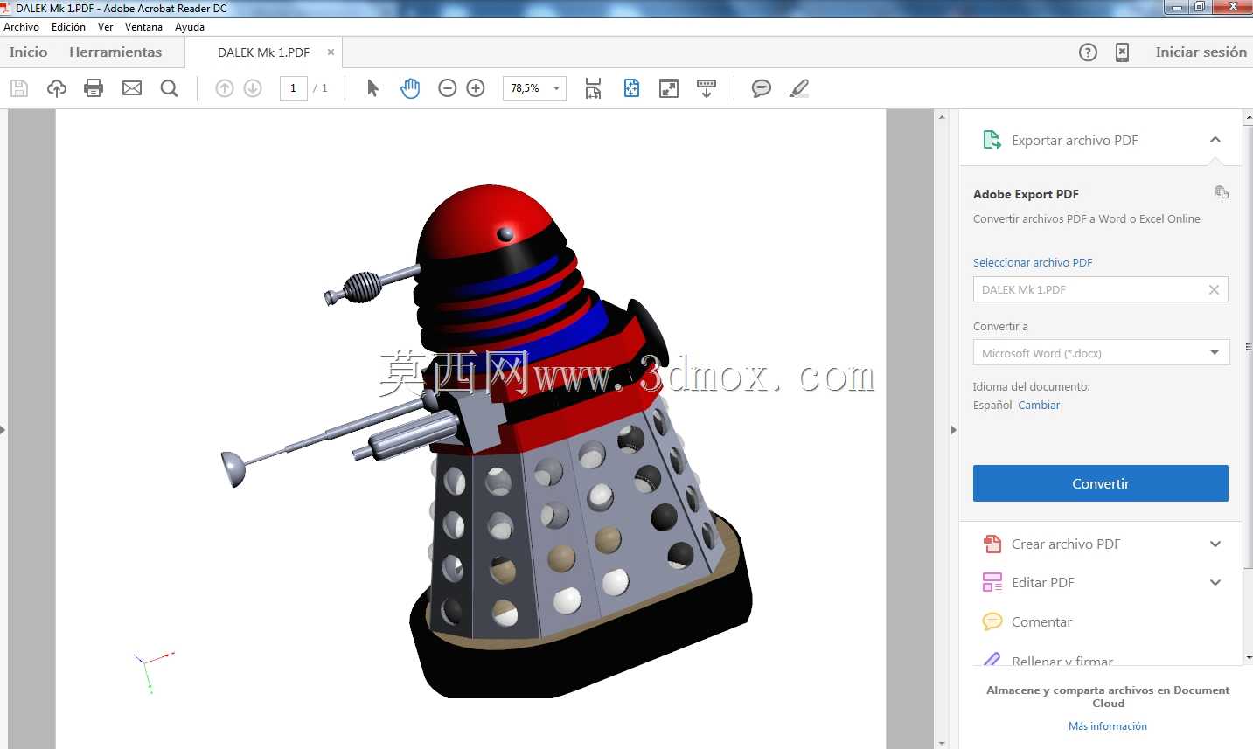Send file by email envelope icon
Viewport: 1253px width, 749px height.
[x=132, y=88]
